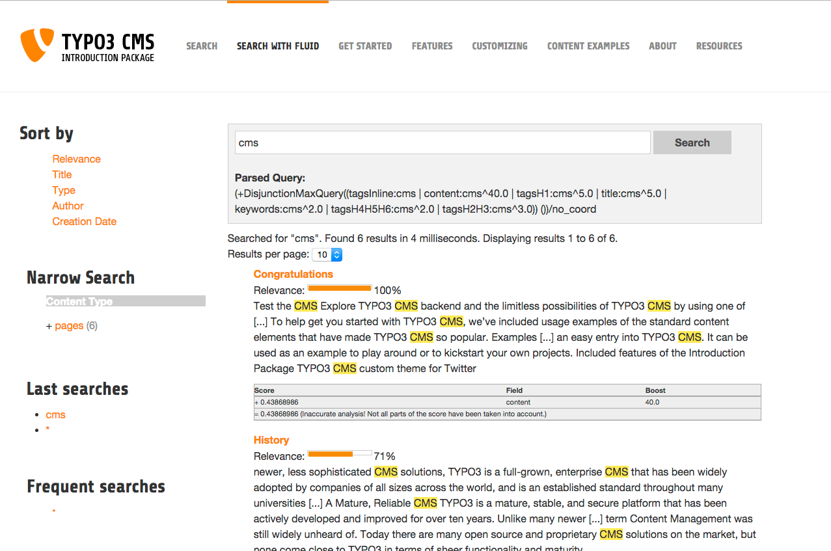Sort results by Title
The image size is (831, 551).
[62, 174]
